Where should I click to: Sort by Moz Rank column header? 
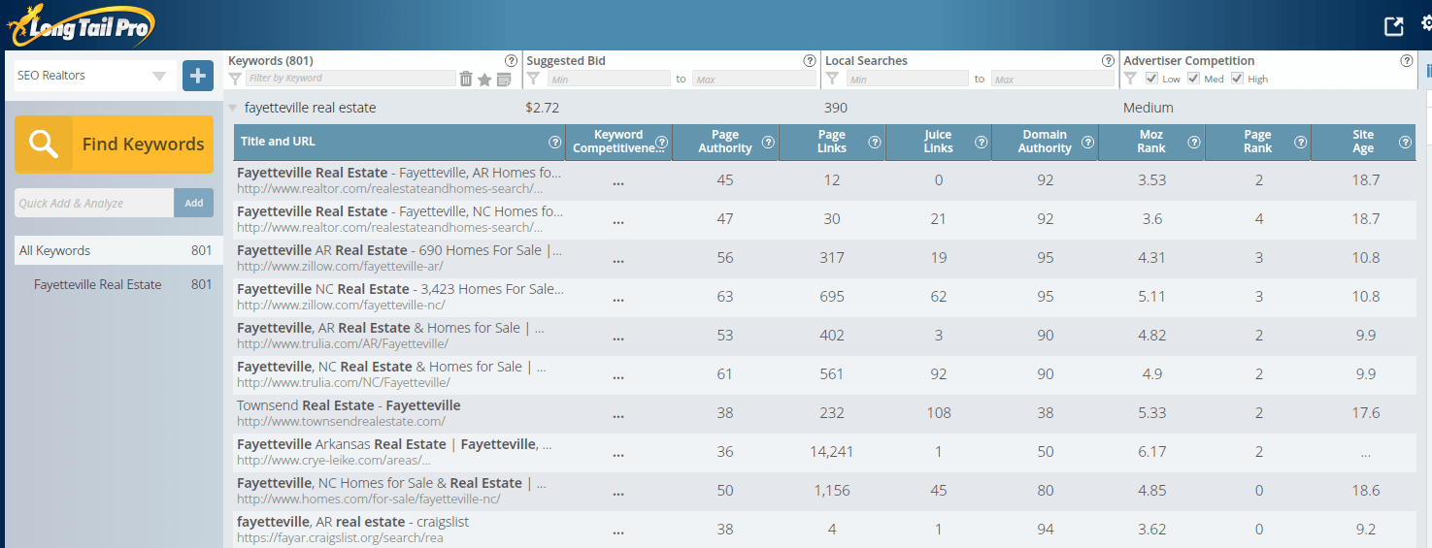(1151, 142)
